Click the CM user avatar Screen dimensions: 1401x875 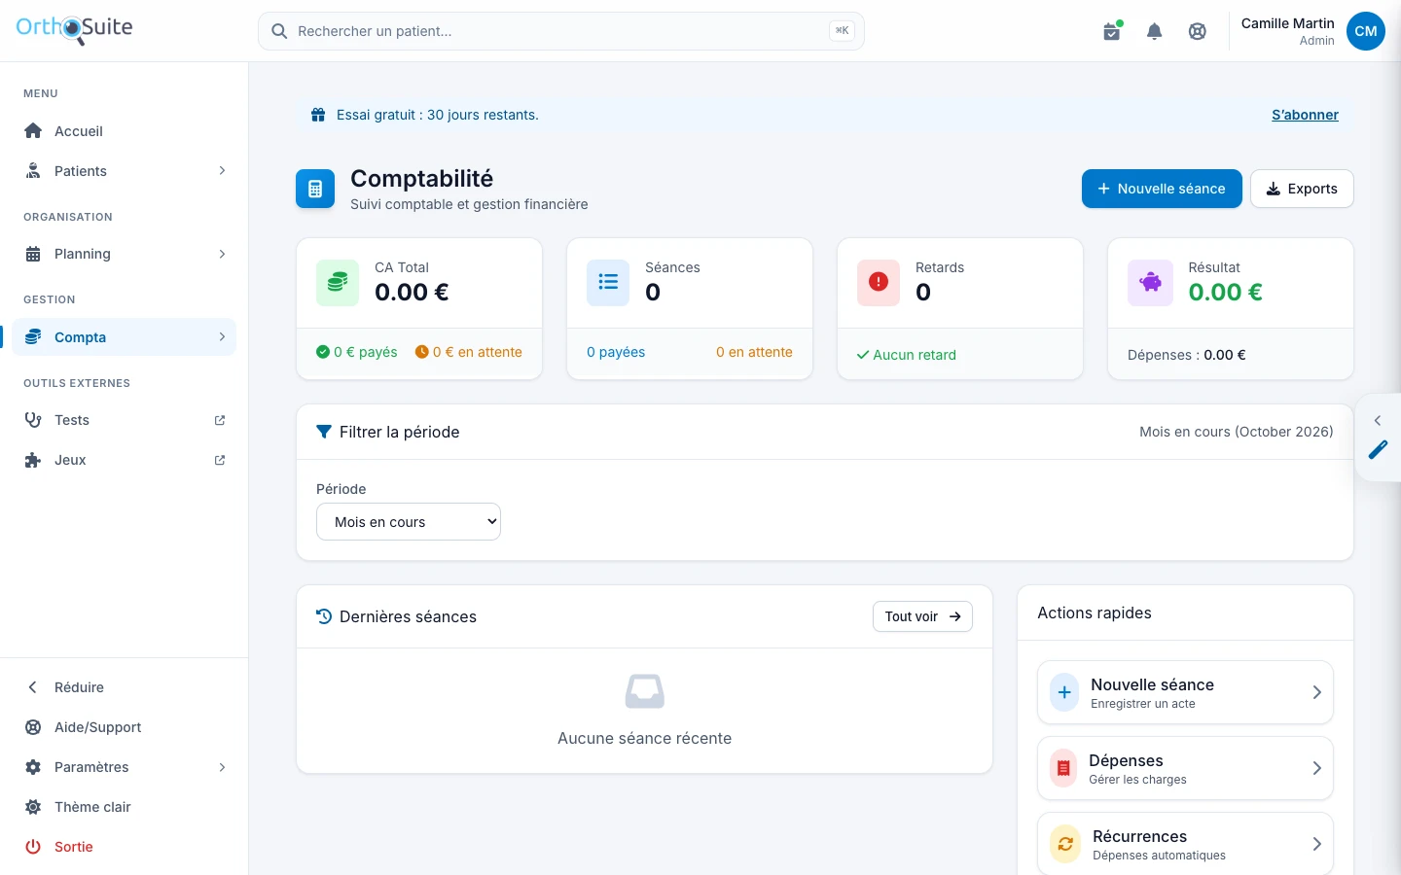point(1366,31)
